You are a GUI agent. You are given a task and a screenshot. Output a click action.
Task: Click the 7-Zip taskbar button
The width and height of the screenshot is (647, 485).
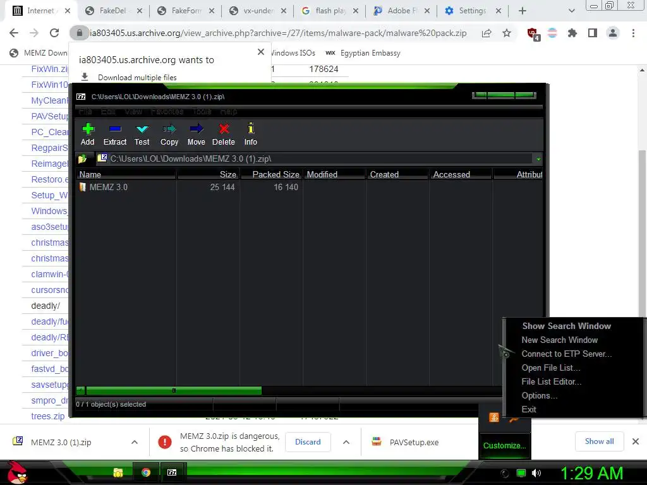(x=172, y=472)
